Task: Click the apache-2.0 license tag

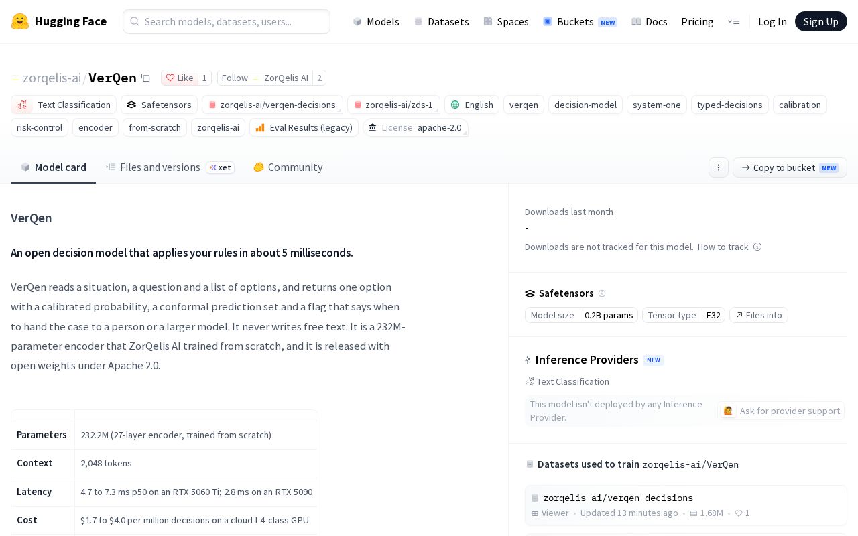Action: point(416,127)
